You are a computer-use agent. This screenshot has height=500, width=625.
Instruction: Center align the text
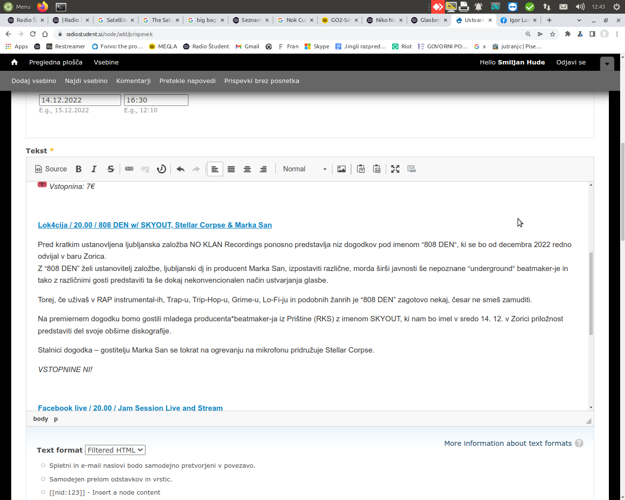(247, 169)
